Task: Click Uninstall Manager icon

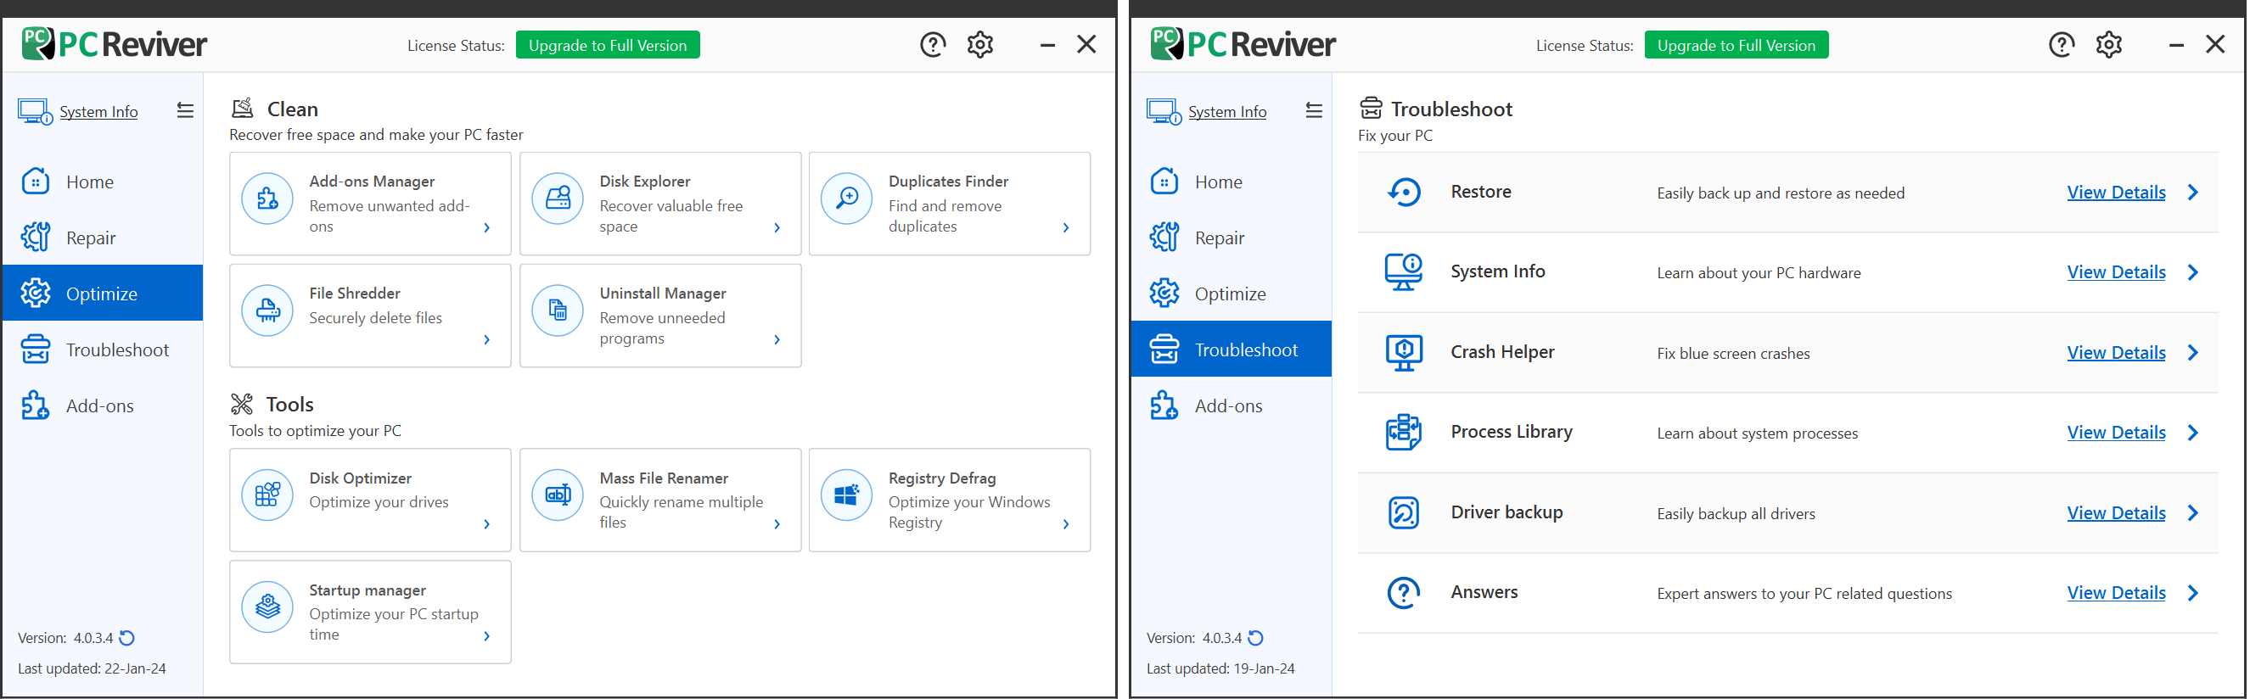Action: tap(558, 310)
